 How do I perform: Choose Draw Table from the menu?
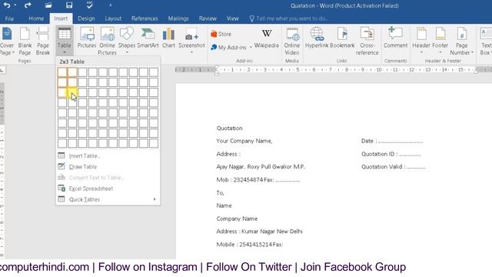pos(108,167)
